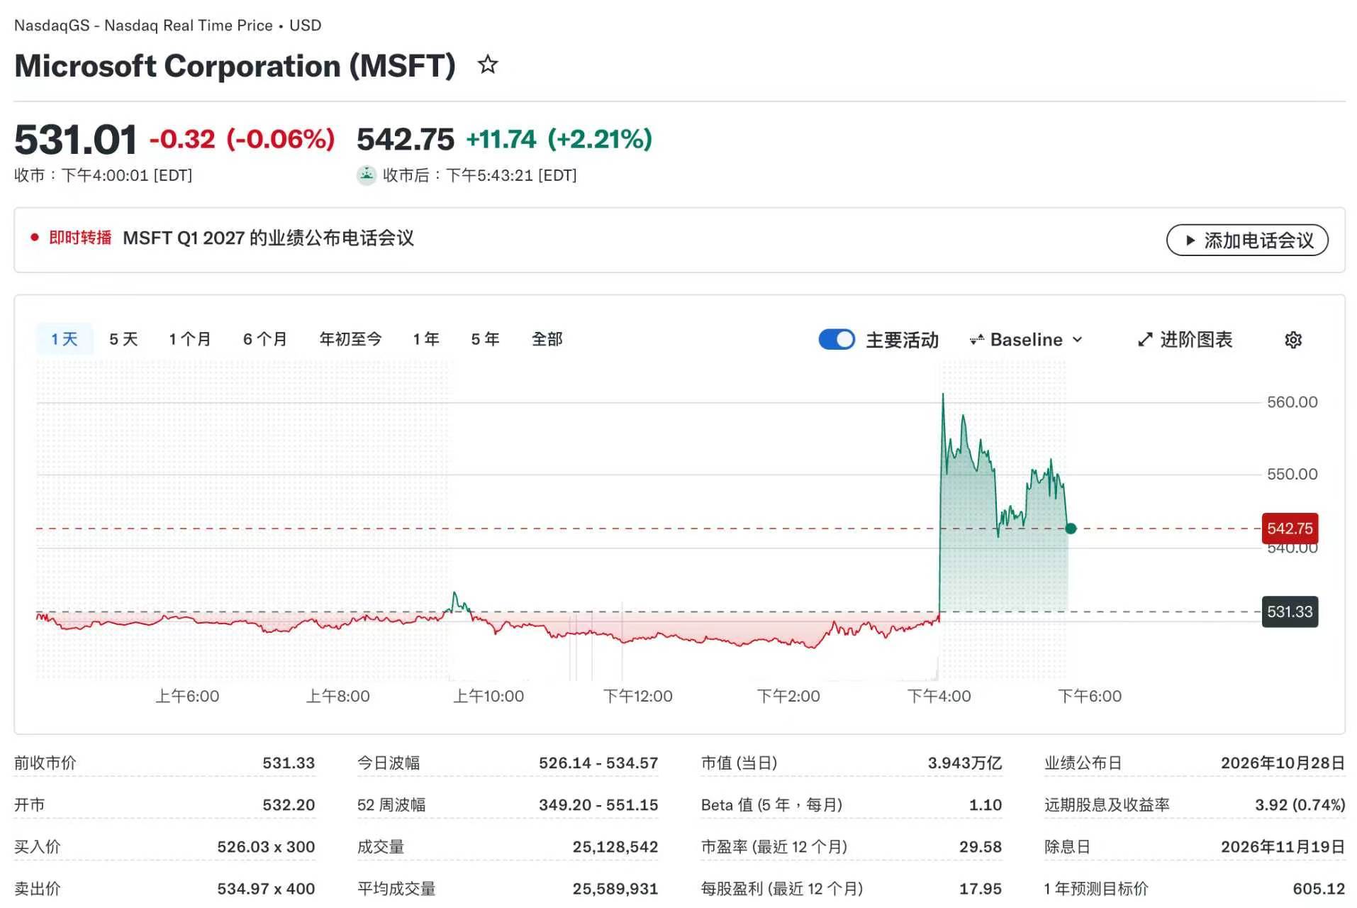The width and height of the screenshot is (1357, 908).
Task: Click the 开市 value 532.20
Action: pos(289,804)
